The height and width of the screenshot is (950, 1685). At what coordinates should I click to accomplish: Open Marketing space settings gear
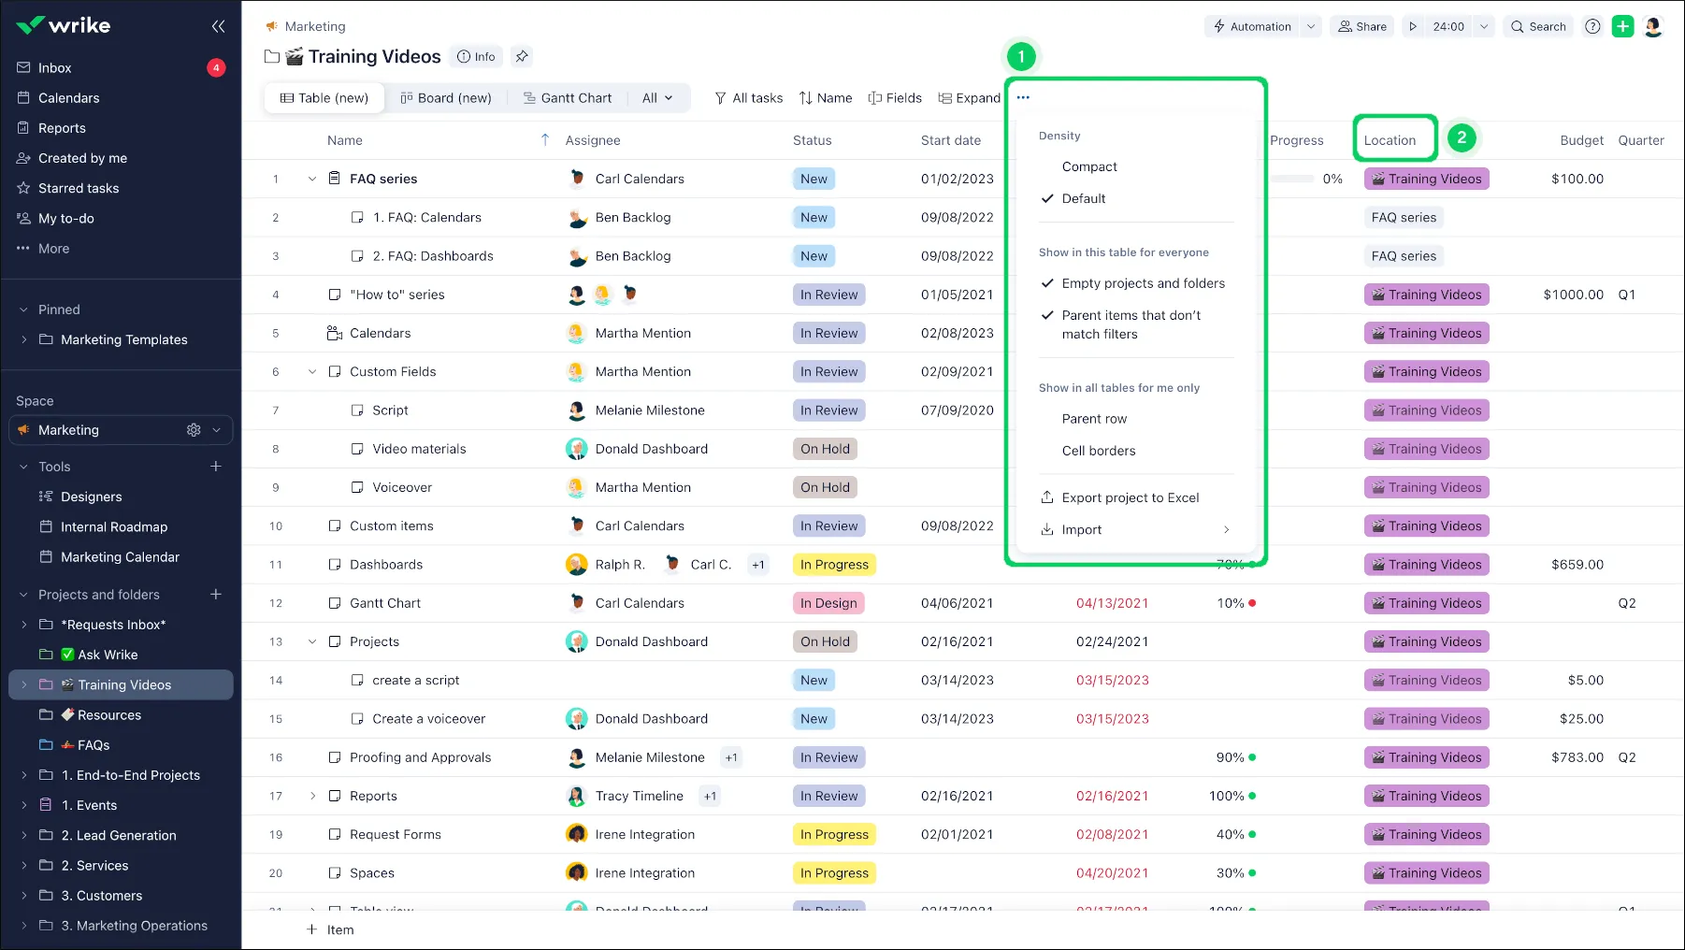pos(194,430)
